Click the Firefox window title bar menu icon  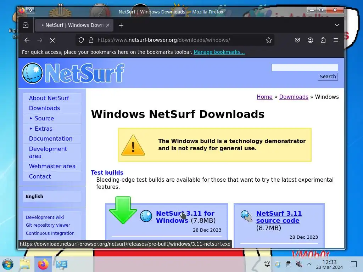tap(22, 10)
